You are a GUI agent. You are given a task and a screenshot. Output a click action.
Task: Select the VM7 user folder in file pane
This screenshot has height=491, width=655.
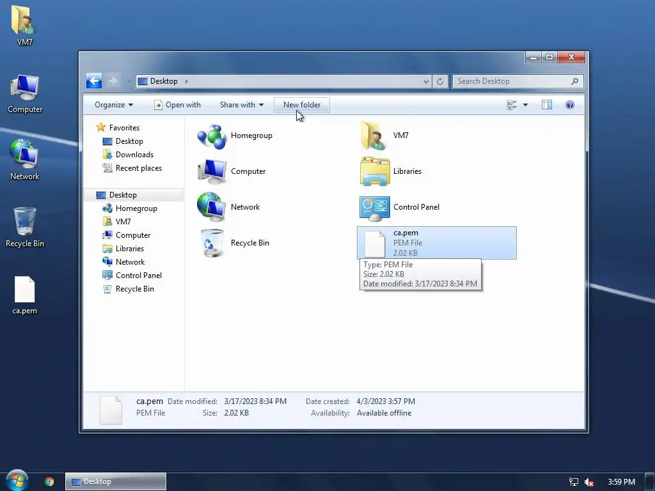374,136
